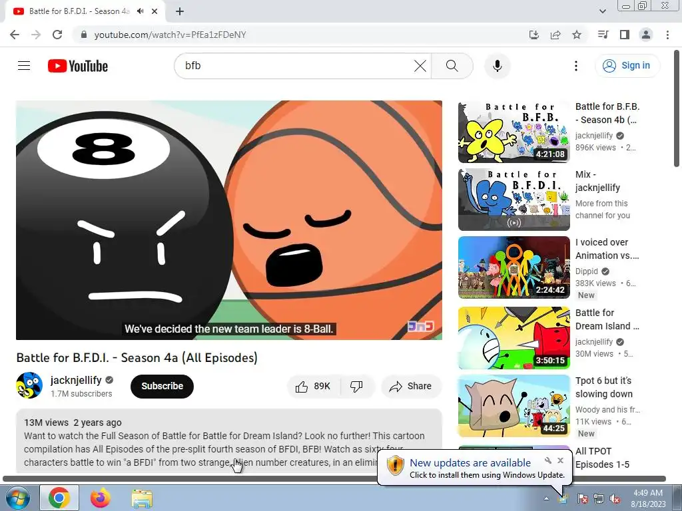Open the Action Center flag icon
The image size is (682, 511).
click(x=582, y=498)
